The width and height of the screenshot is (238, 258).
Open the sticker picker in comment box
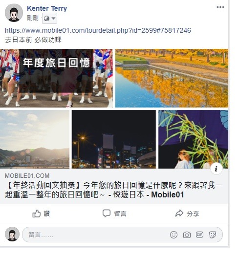point(213,235)
